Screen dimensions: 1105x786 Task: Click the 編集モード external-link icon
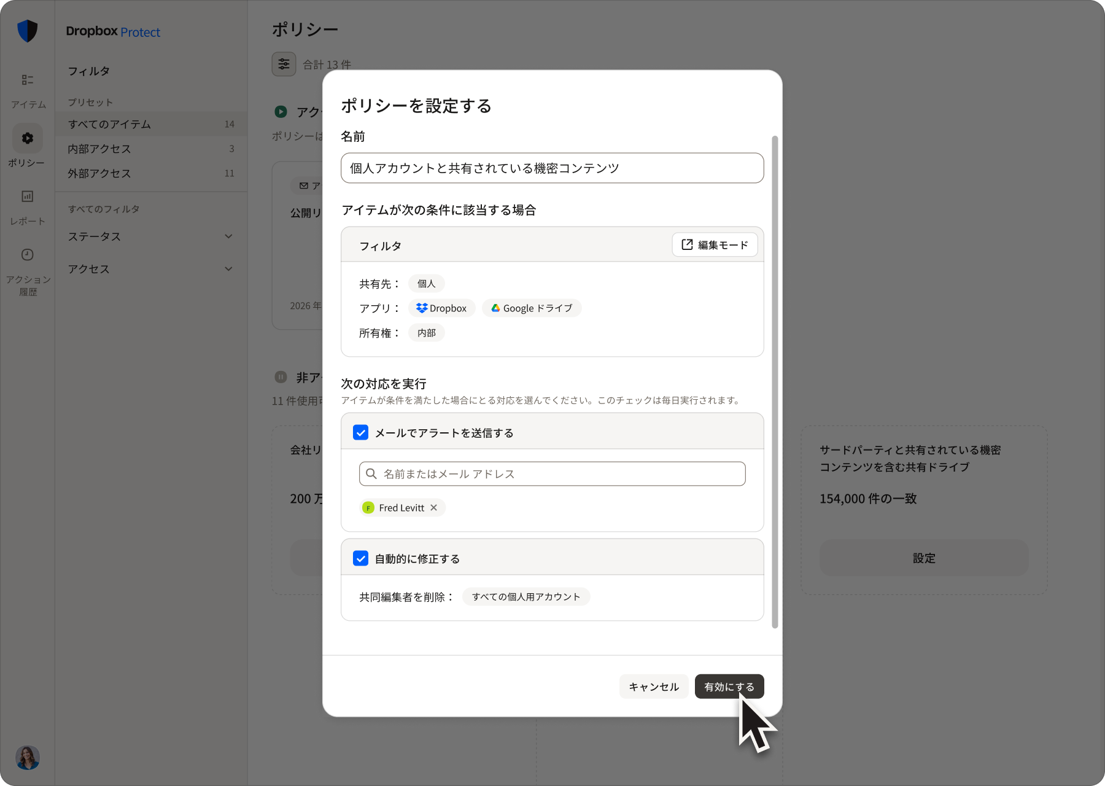[x=687, y=244]
